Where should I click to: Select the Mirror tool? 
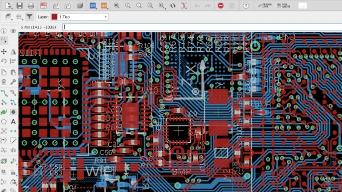point(13,52)
